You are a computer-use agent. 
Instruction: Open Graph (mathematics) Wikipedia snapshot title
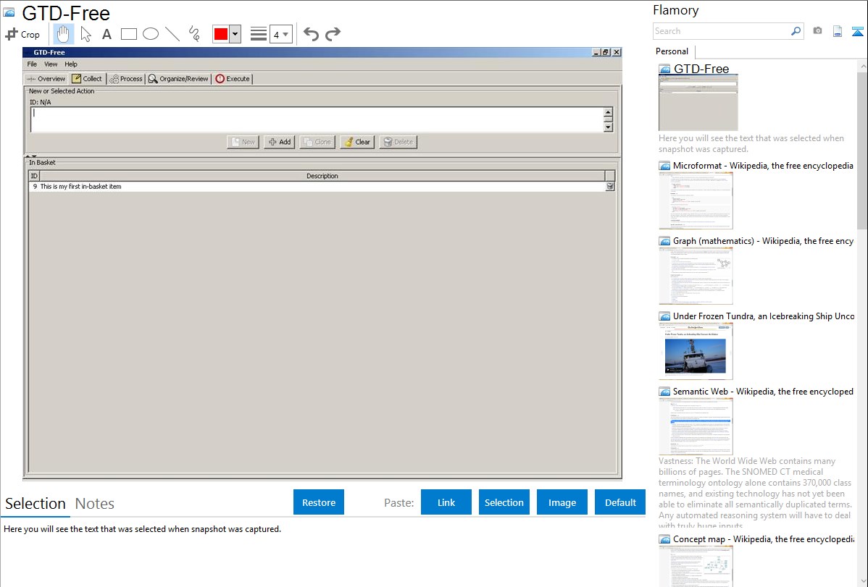pos(763,241)
